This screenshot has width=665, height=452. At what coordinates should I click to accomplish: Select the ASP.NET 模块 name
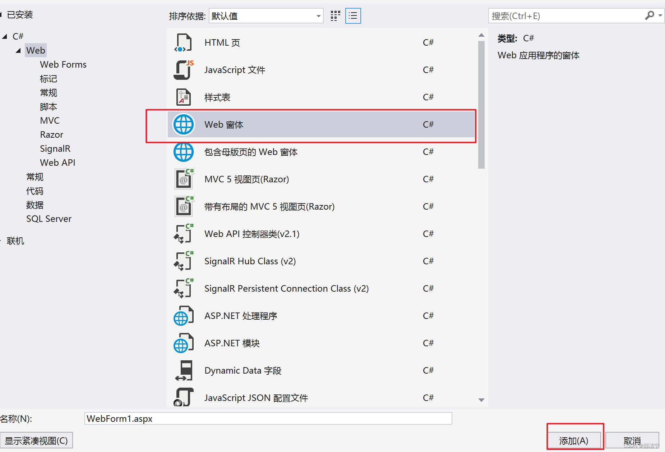click(232, 343)
